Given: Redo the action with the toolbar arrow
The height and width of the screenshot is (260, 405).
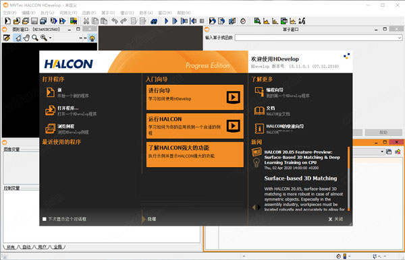Looking at the screenshot, I should tap(124, 21).
